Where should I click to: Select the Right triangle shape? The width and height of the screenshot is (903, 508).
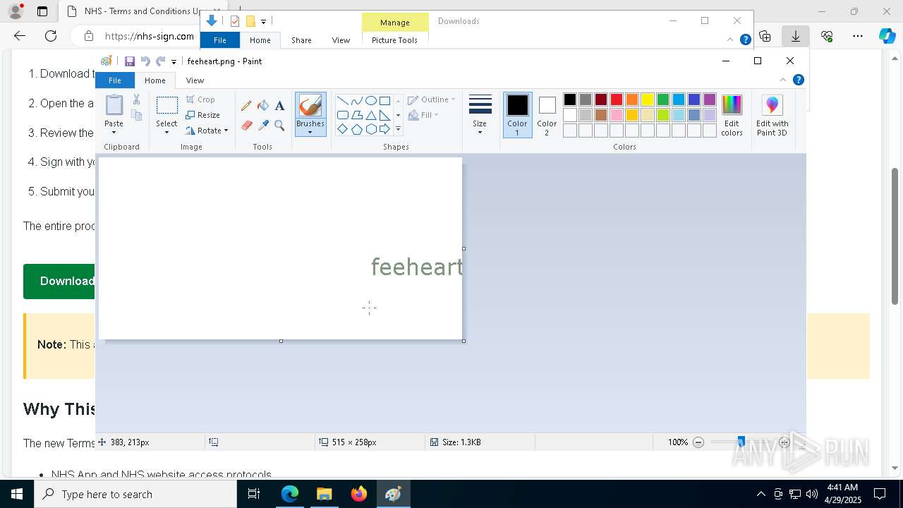[x=384, y=115]
